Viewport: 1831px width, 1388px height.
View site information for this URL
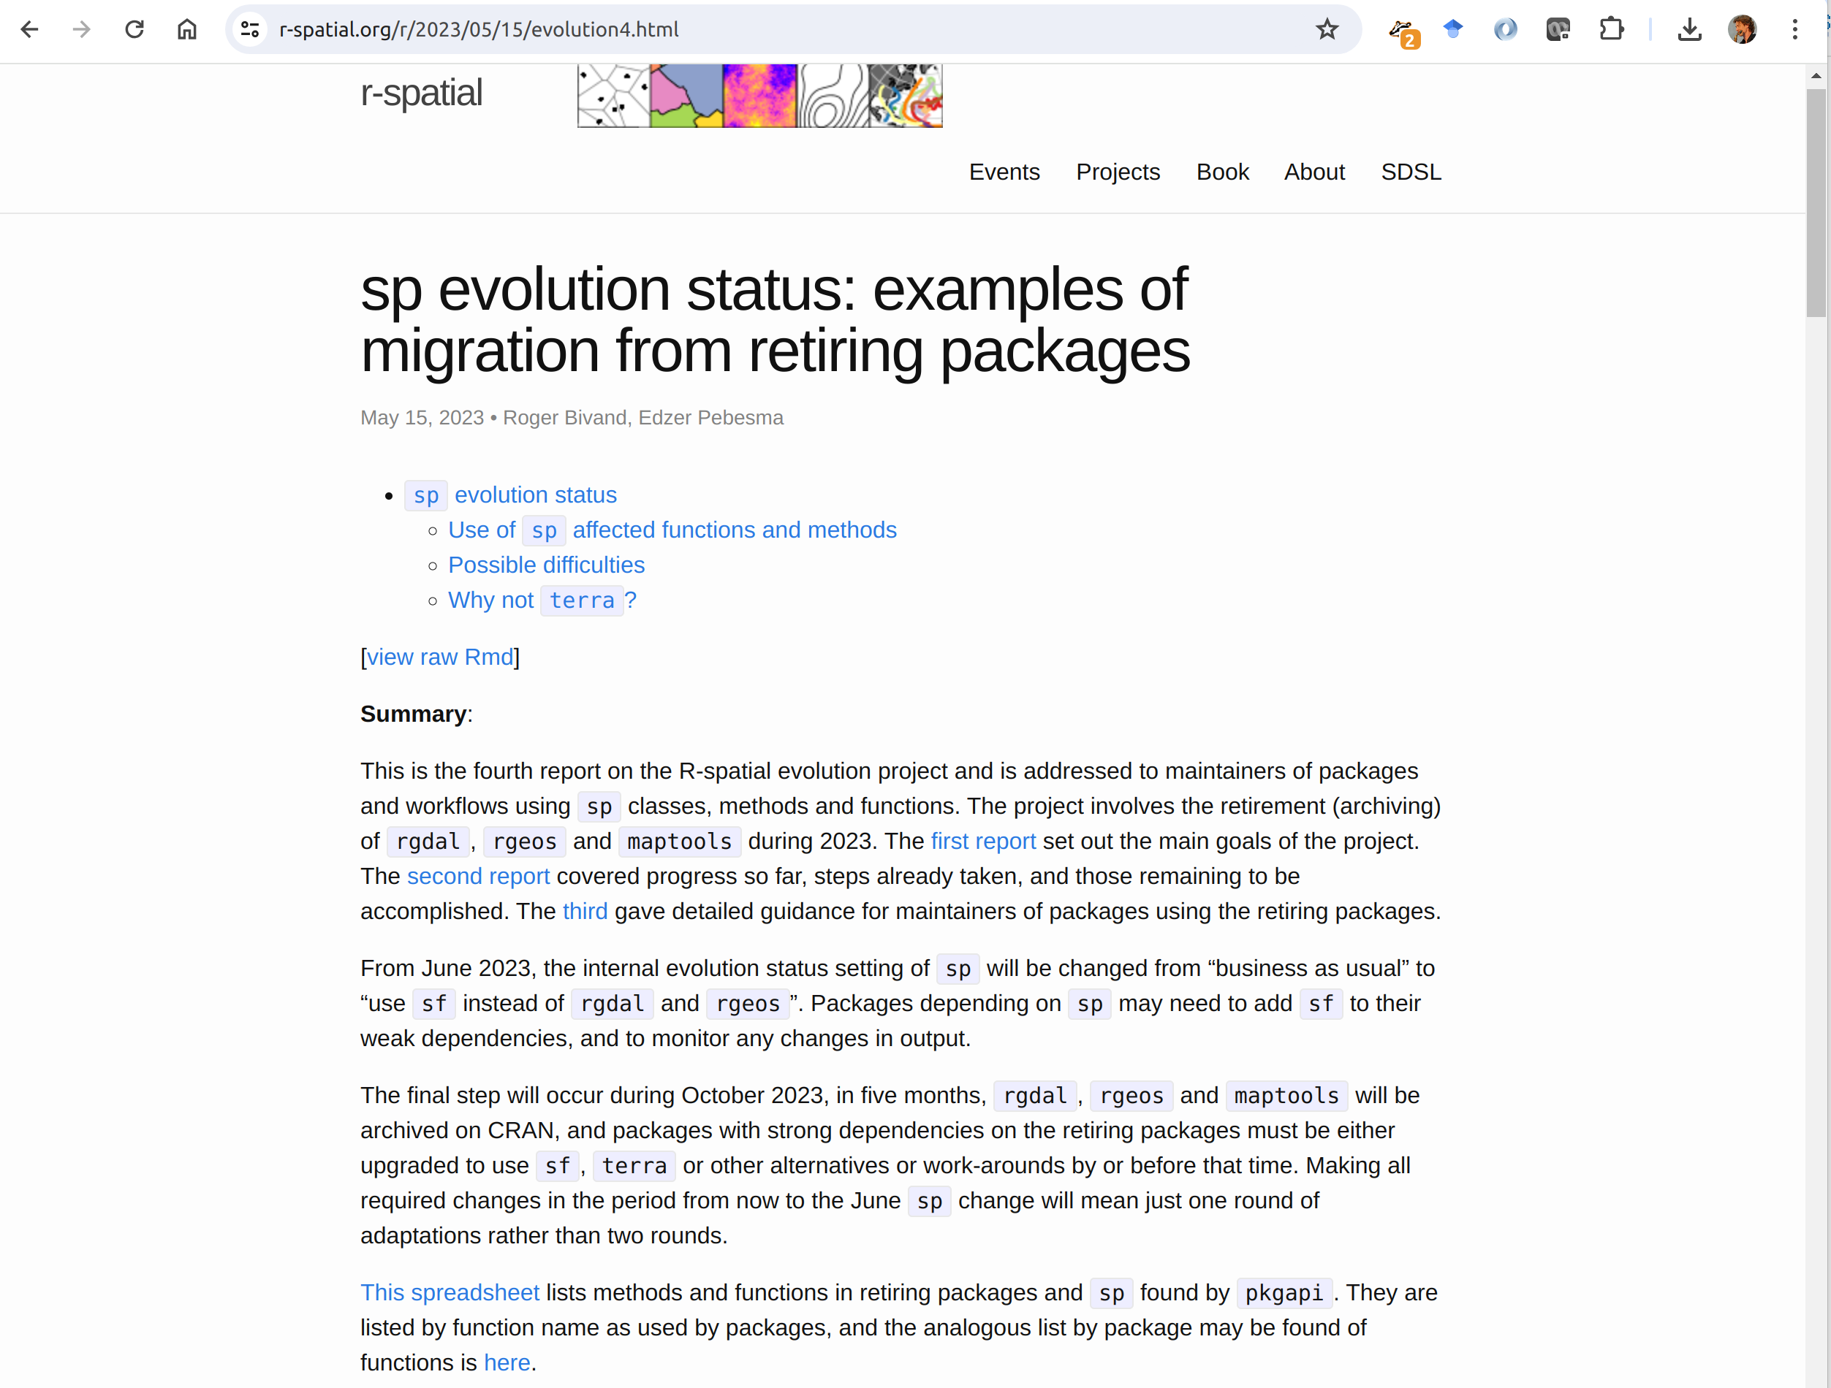tap(250, 30)
